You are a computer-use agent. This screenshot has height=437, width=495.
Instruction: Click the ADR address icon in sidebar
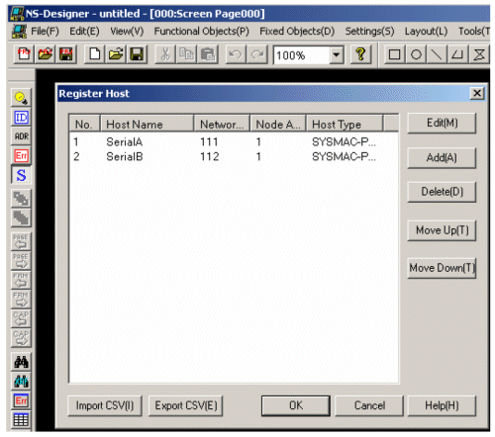click(x=22, y=136)
